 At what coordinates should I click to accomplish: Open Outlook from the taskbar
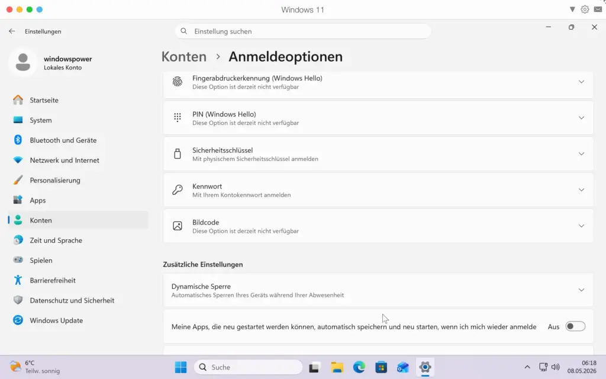(x=402, y=367)
